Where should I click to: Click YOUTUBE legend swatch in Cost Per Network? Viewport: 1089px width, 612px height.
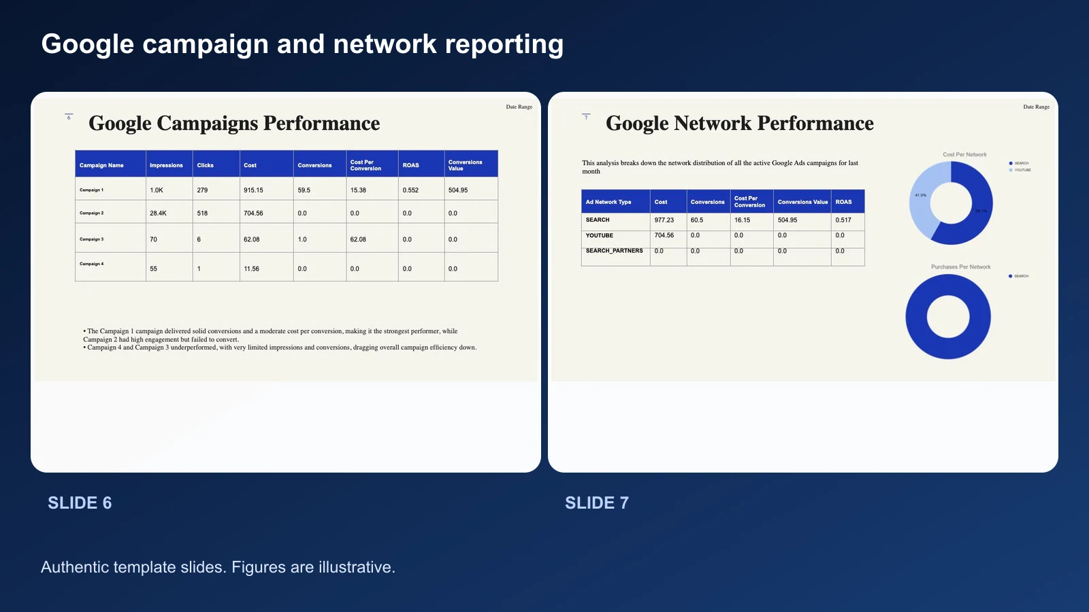coord(1011,170)
